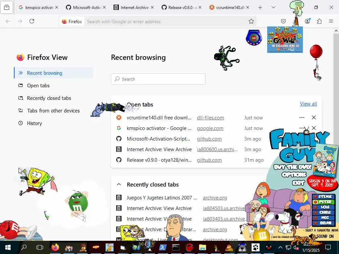Select PETER in Family Guy widget

[323, 202]
